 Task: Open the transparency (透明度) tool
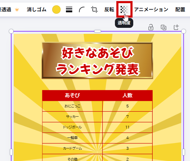[x=124, y=10]
